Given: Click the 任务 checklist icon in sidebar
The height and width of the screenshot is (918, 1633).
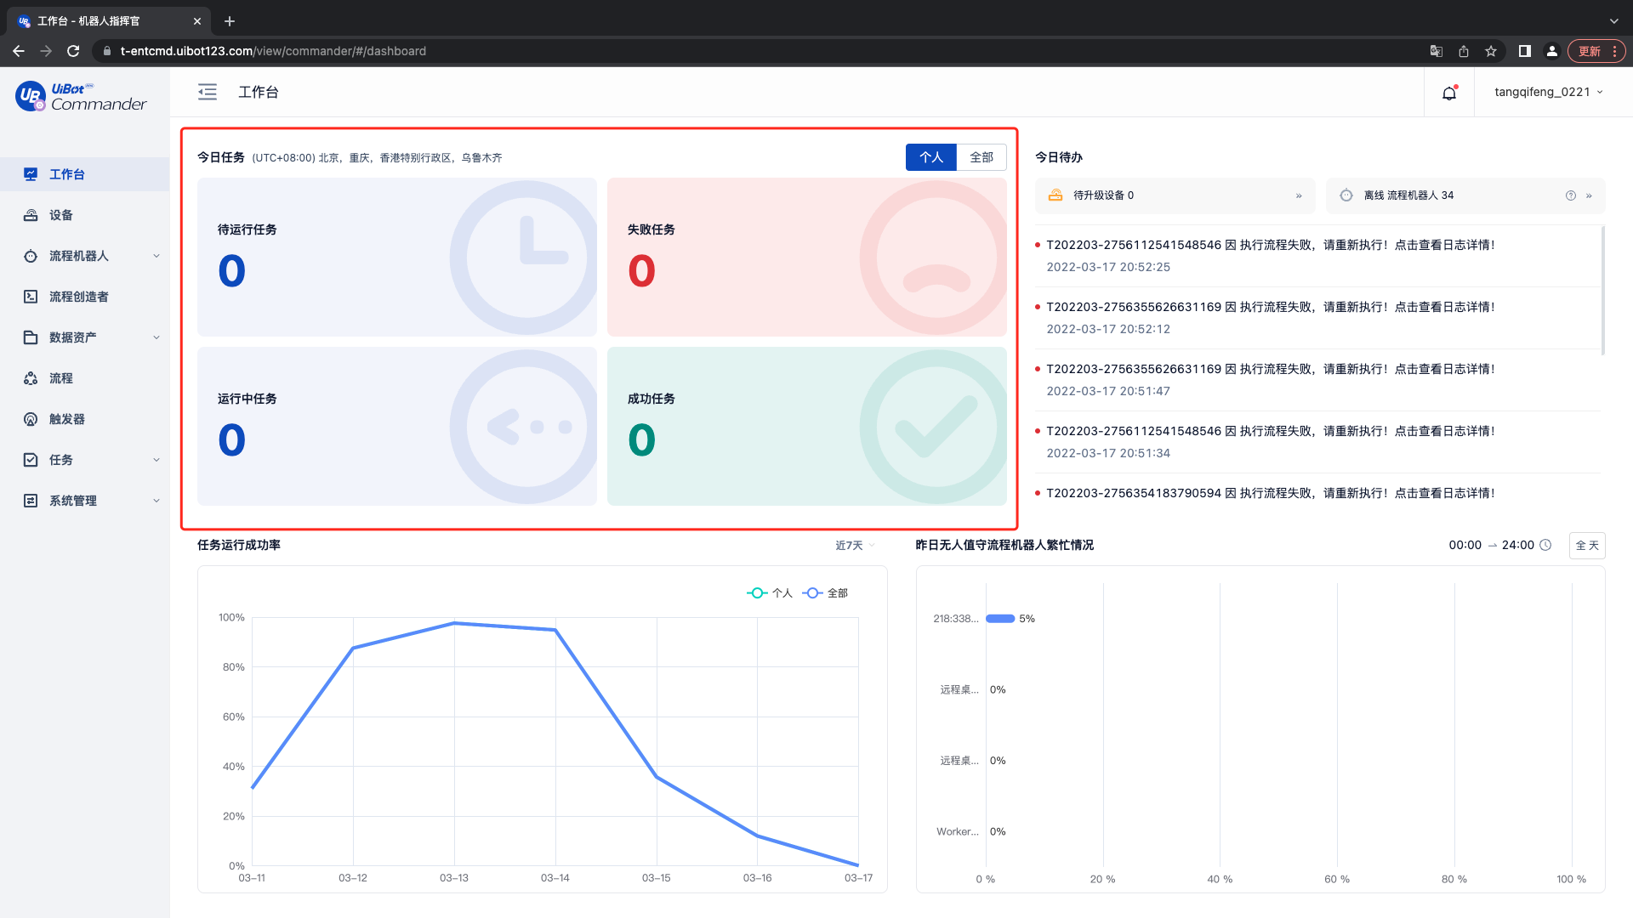Looking at the screenshot, I should point(31,460).
